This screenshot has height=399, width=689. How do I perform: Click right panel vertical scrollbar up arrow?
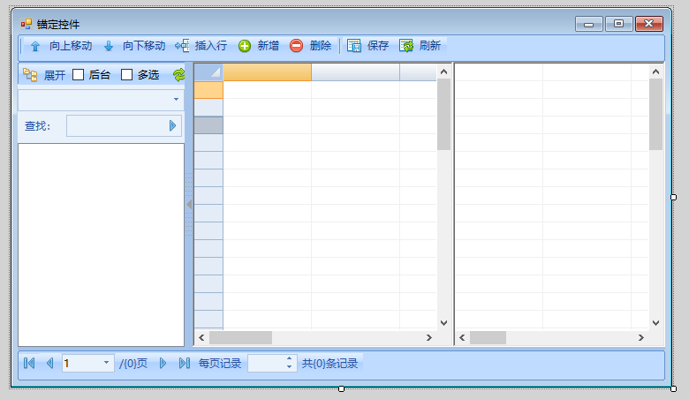[655, 72]
